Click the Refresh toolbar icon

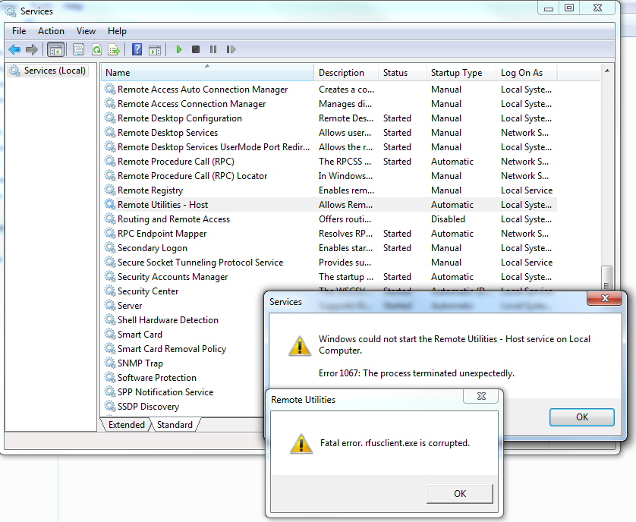(x=96, y=49)
